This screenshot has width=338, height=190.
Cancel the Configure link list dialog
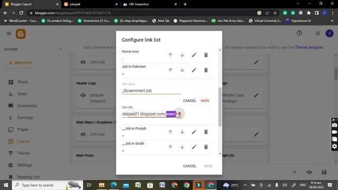pos(190,166)
